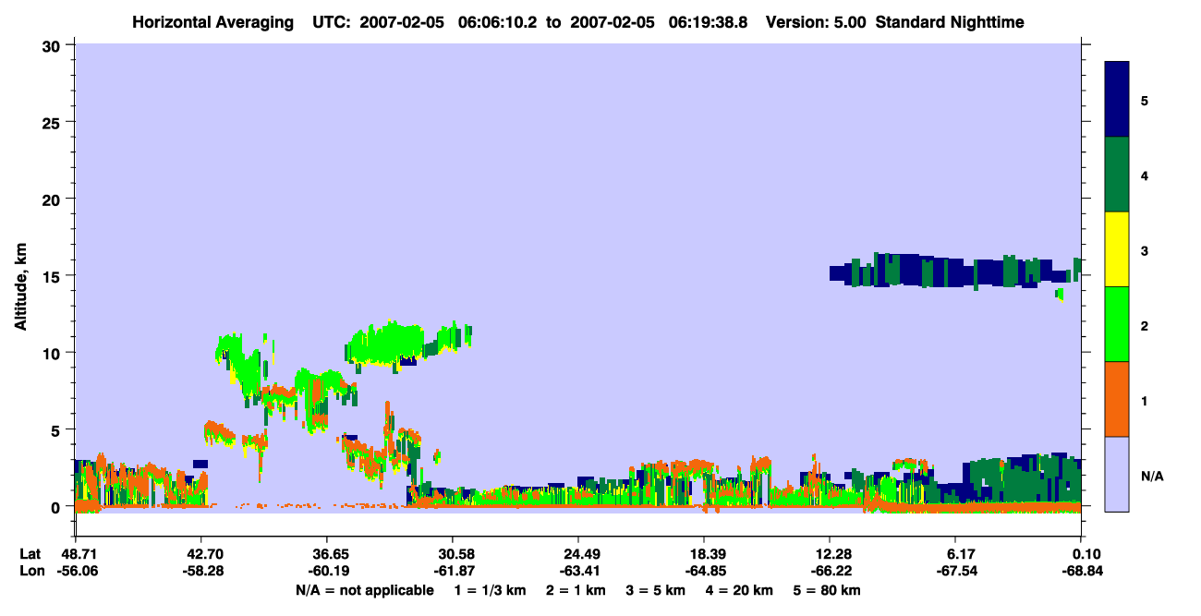Click the longitude value -61.87

[x=453, y=572]
